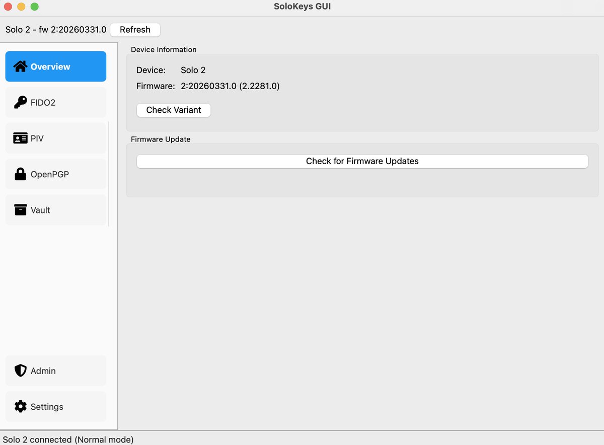Click the ID card icon beside PIV

pos(20,138)
